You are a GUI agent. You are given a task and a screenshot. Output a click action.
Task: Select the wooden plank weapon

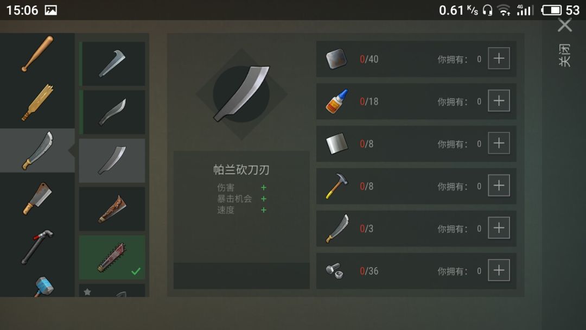[x=37, y=102]
